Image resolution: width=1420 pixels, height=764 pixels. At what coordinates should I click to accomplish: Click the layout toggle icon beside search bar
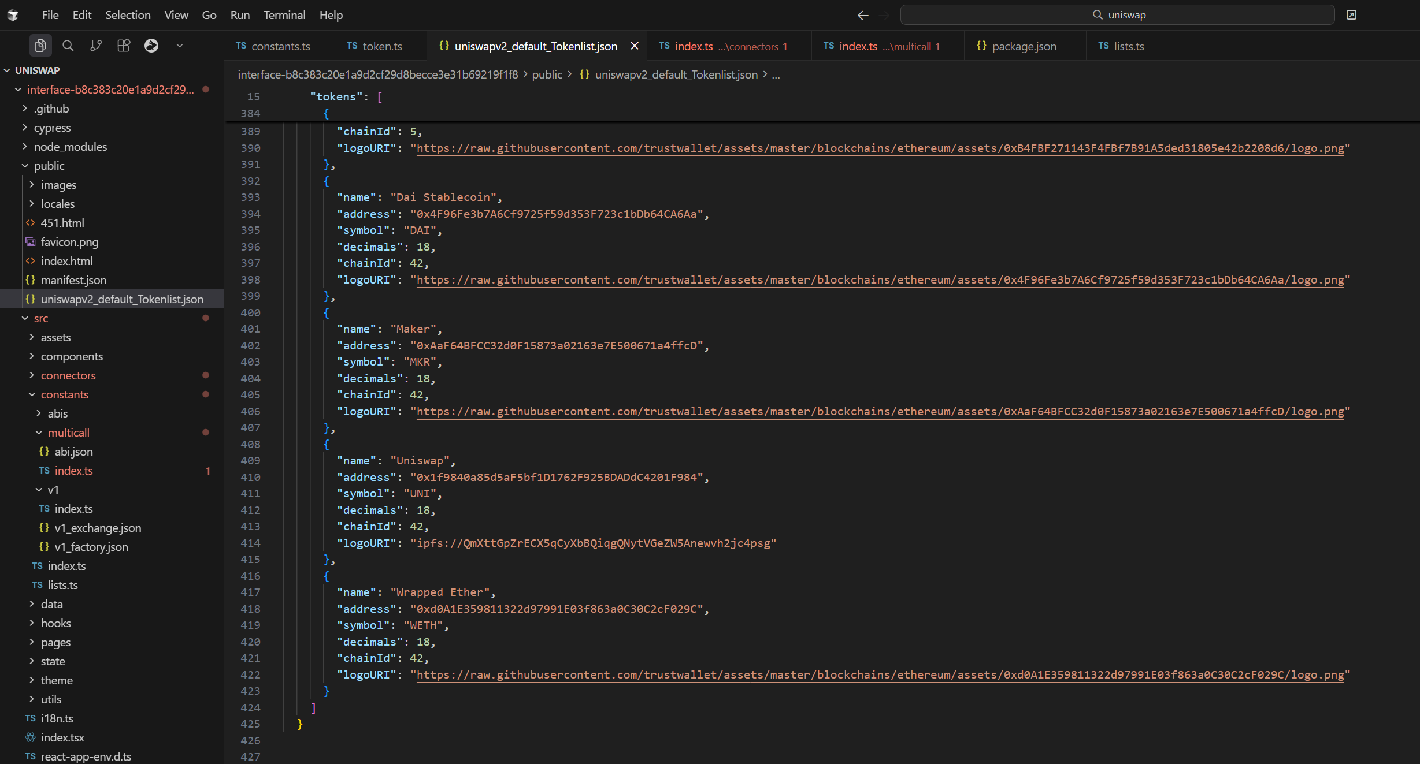pos(1351,15)
